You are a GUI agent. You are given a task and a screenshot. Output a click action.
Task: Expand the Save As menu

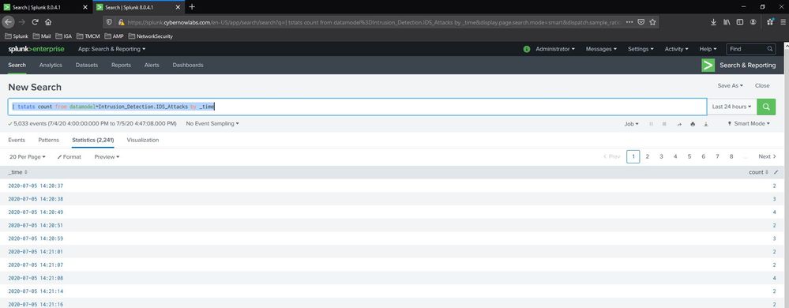(x=730, y=86)
